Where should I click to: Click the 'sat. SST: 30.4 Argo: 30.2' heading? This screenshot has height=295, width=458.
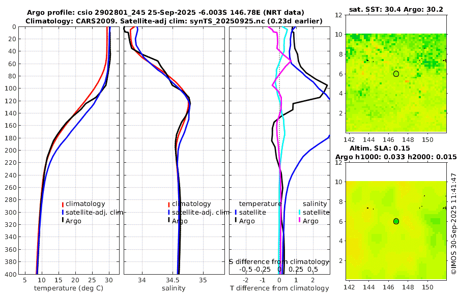click(x=396, y=10)
